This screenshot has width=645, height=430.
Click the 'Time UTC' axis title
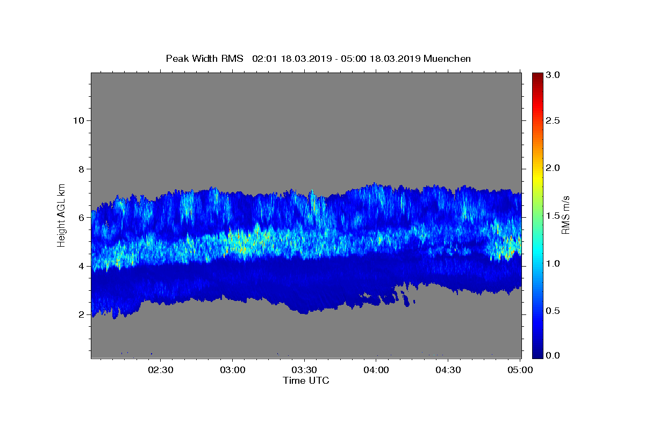coord(306,381)
